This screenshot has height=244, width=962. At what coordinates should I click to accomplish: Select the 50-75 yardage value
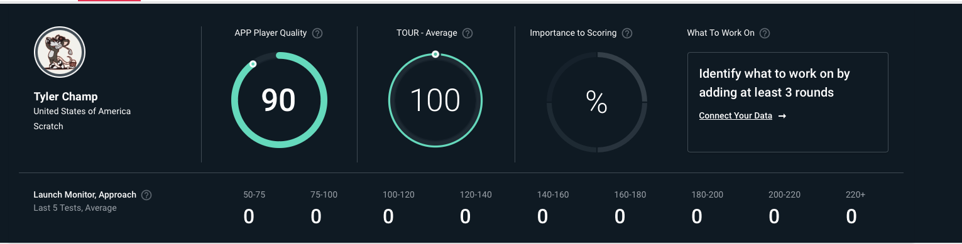249,217
